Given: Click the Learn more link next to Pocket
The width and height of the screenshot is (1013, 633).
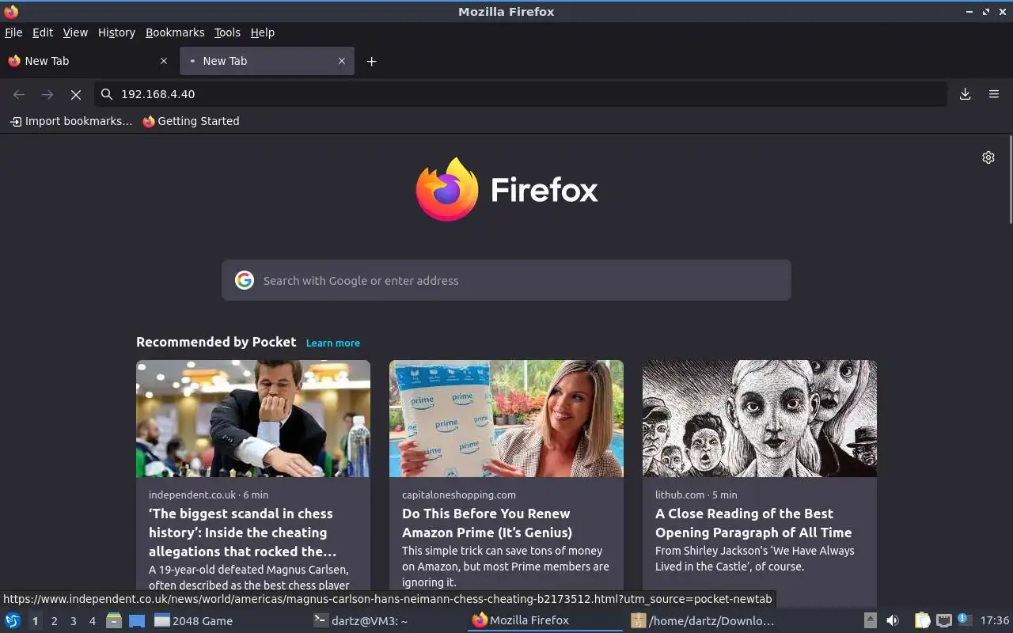Looking at the screenshot, I should (333, 343).
